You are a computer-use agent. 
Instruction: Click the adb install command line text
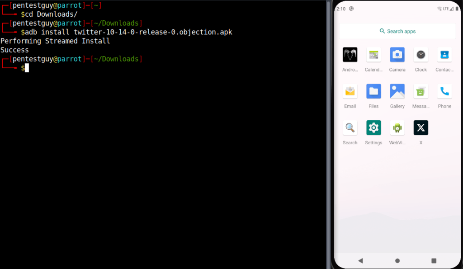click(129, 32)
